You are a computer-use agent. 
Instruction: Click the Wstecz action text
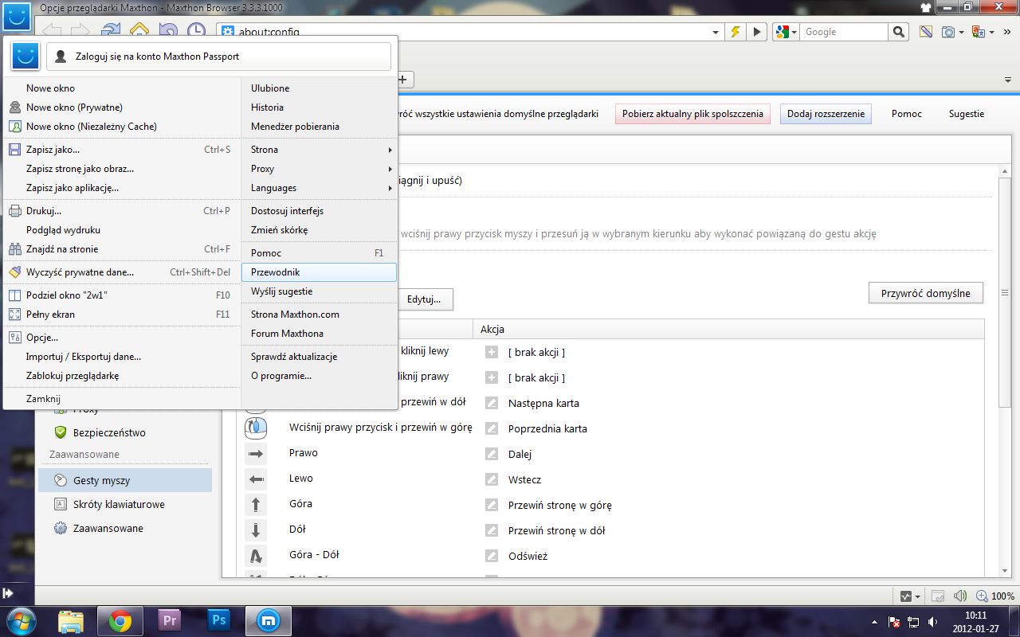[524, 479]
